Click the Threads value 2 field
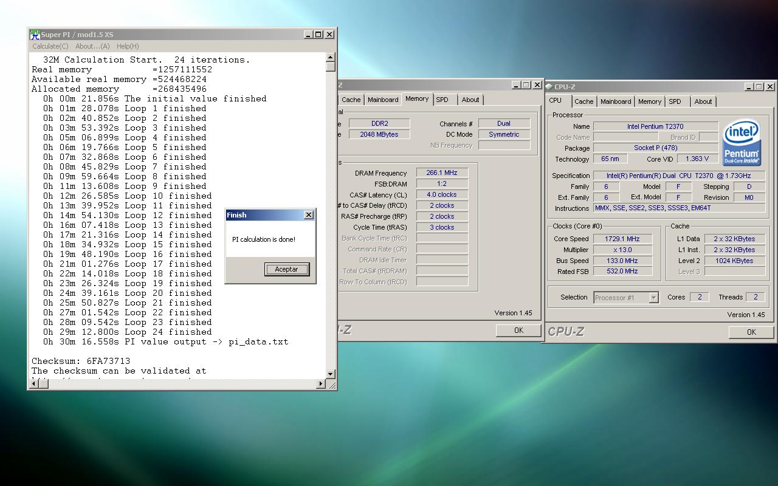 click(x=756, y=297)
